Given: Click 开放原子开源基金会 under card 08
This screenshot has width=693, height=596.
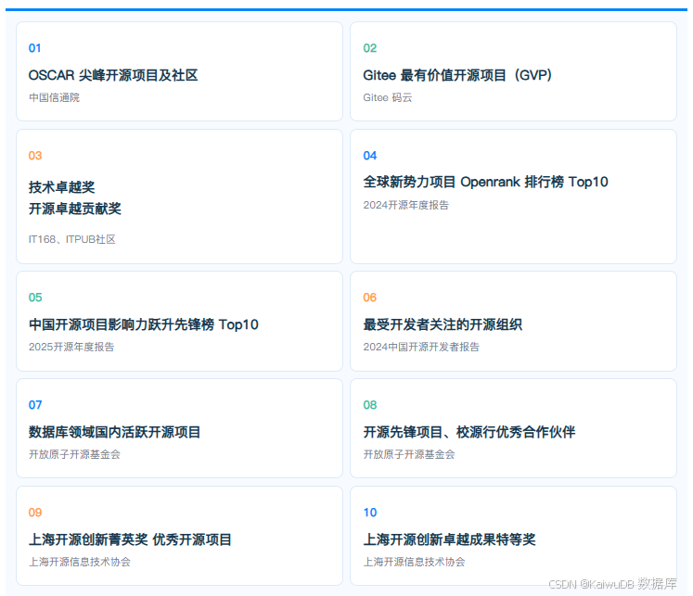Looking at the screenshot, I should (409, 454).
